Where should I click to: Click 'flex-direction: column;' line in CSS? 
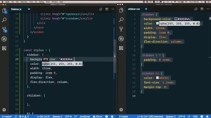(x=163, y=42)
